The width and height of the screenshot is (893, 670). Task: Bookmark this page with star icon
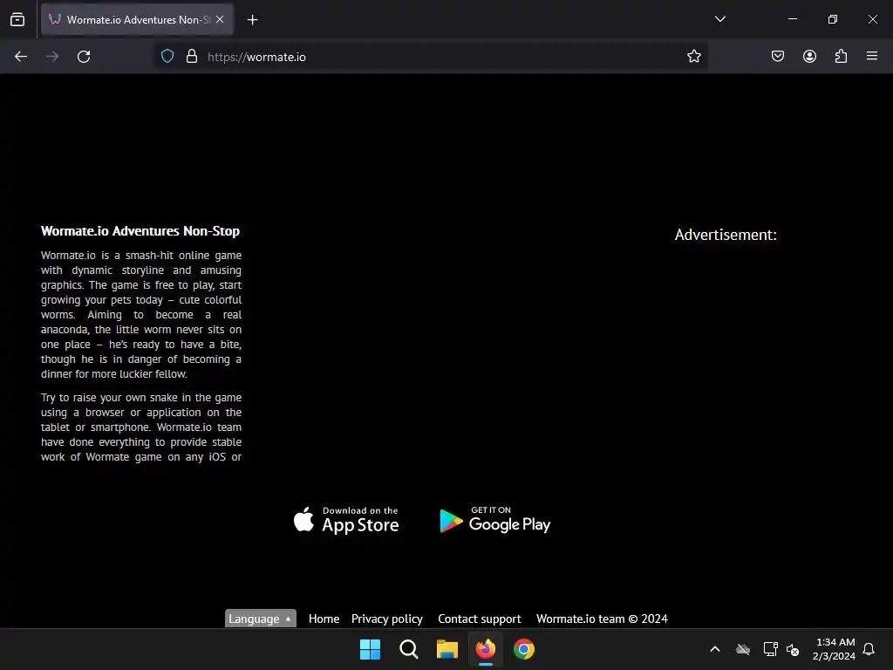tap(693, 57)
